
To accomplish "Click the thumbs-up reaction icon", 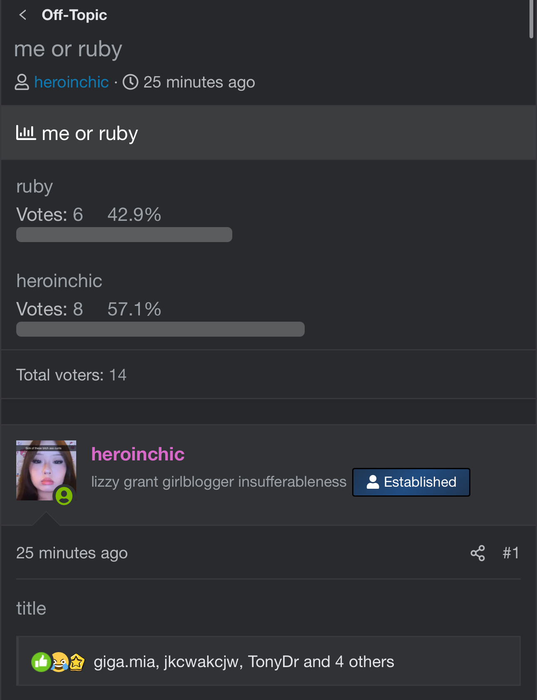I will click(x=41, y=662).
